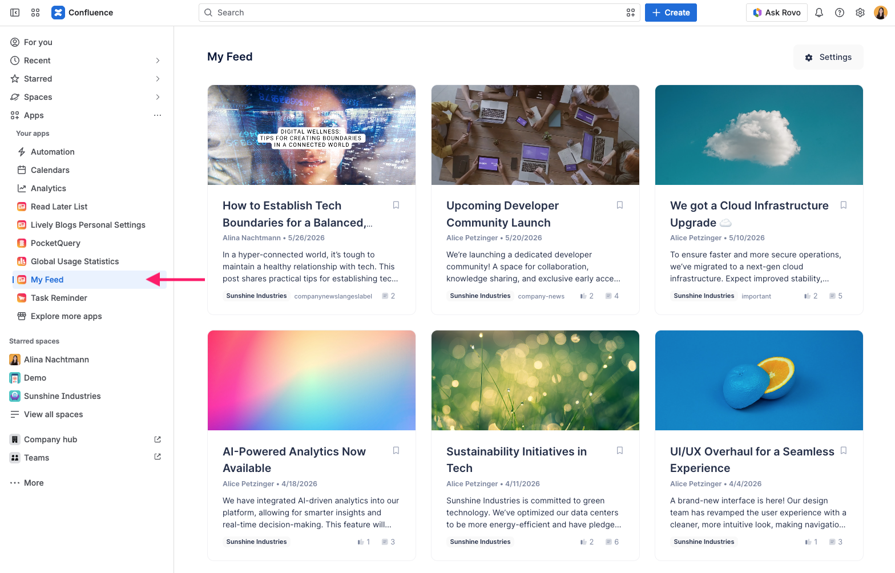Focus the Search field

tap(419, 13)
